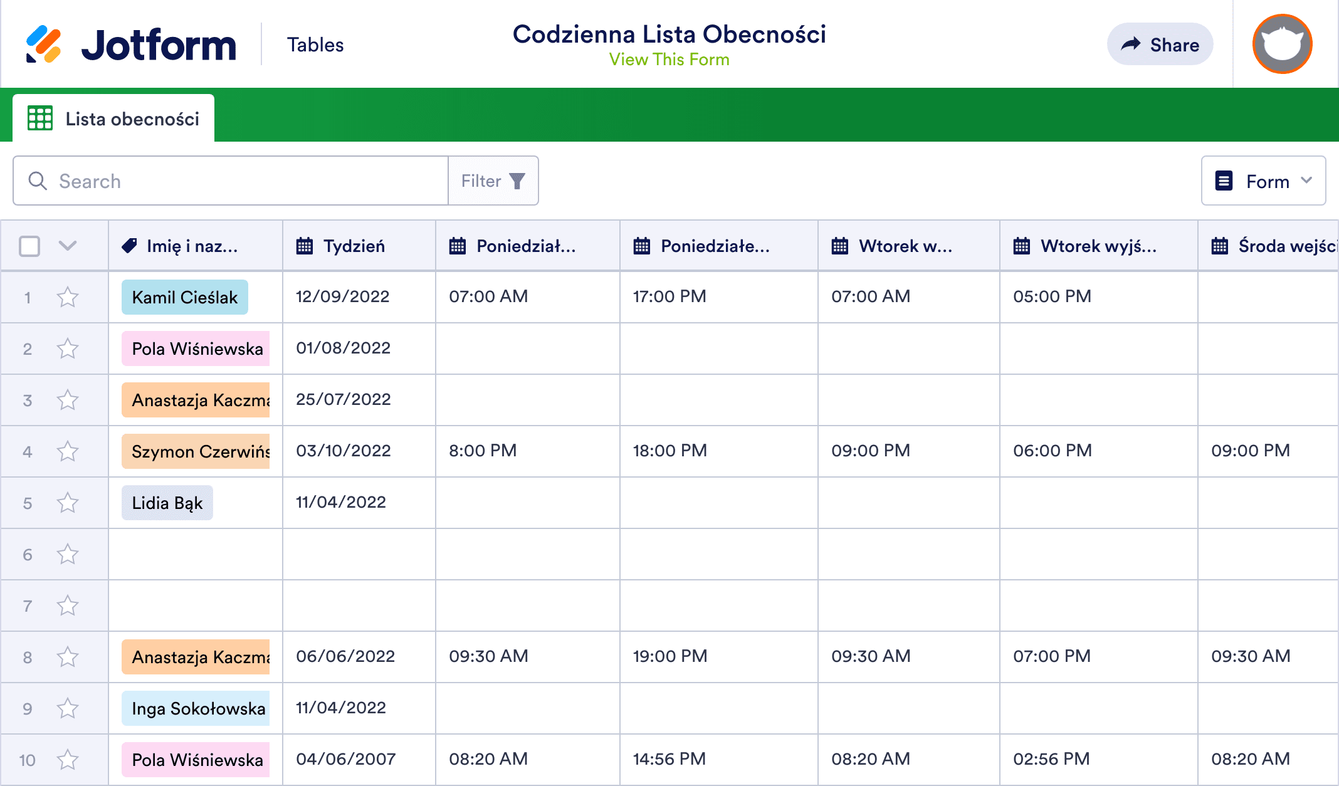
Task: Open the View This Form link
Action: click(669, 60)
